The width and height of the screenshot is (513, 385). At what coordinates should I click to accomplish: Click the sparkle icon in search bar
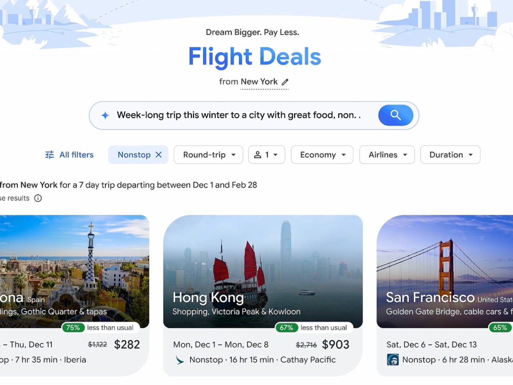[x=105, y=115]
